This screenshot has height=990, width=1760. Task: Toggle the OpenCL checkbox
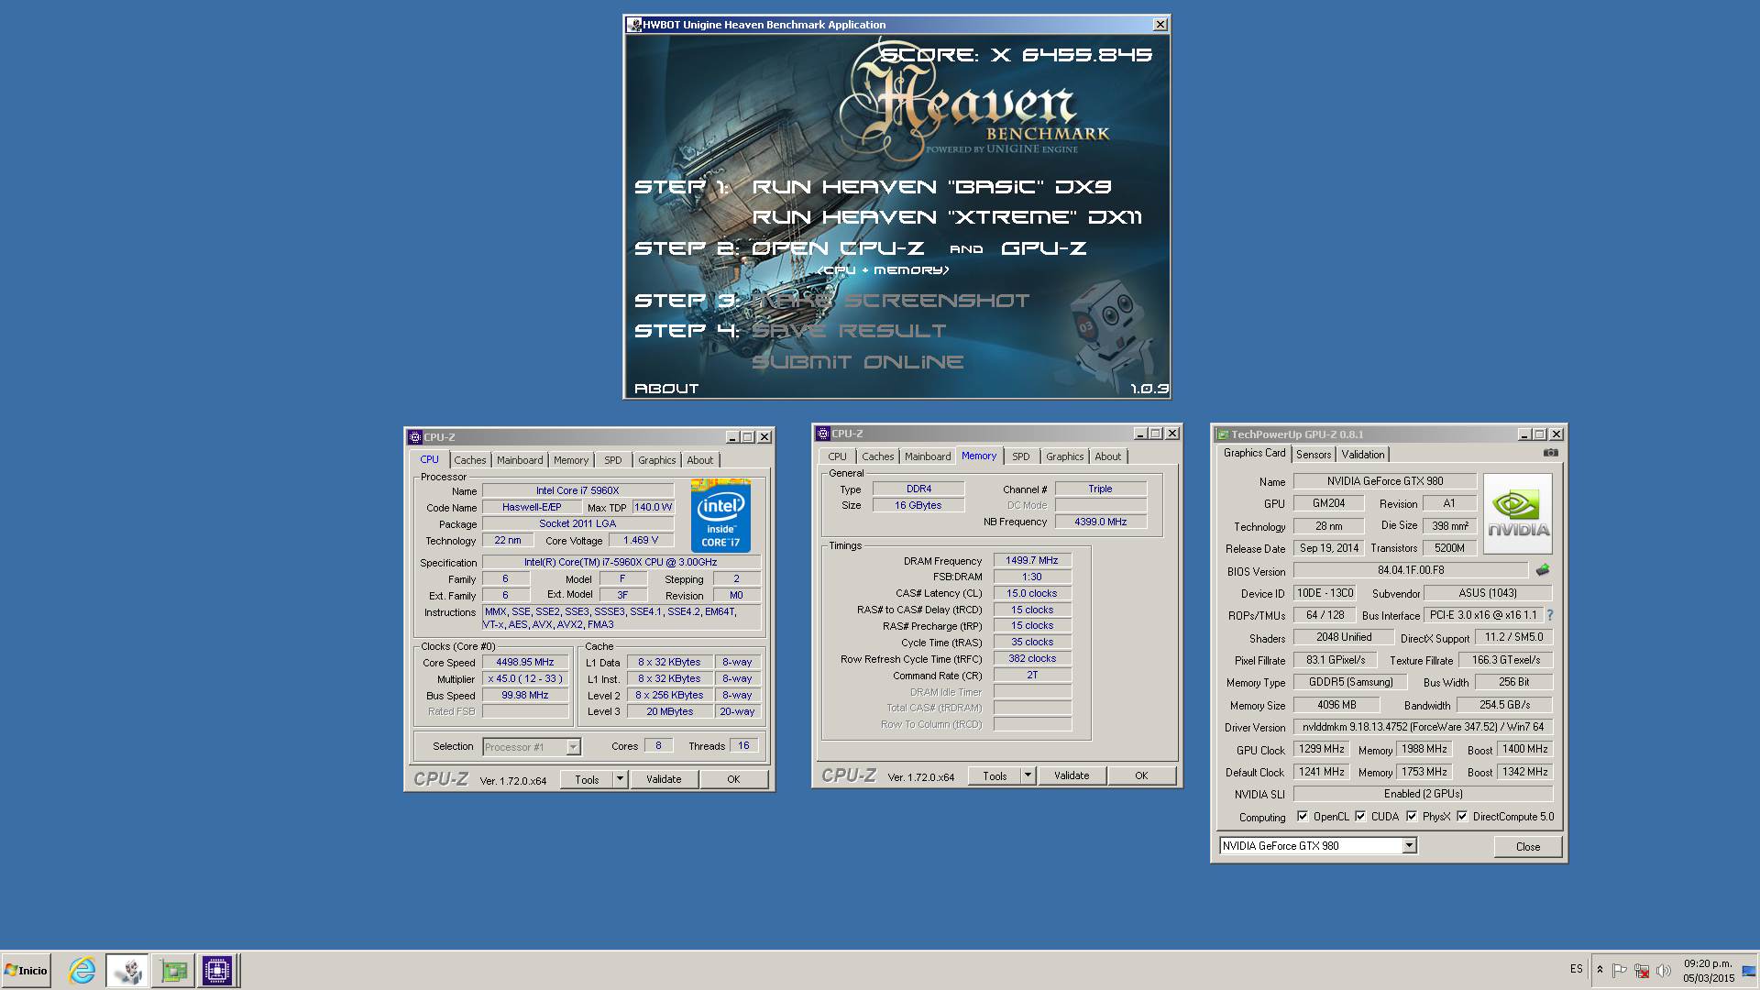[x=1303, y=816]
